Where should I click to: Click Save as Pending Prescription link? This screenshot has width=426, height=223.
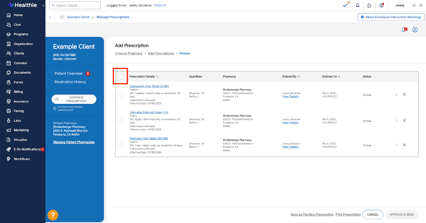[x=312, y=214]
